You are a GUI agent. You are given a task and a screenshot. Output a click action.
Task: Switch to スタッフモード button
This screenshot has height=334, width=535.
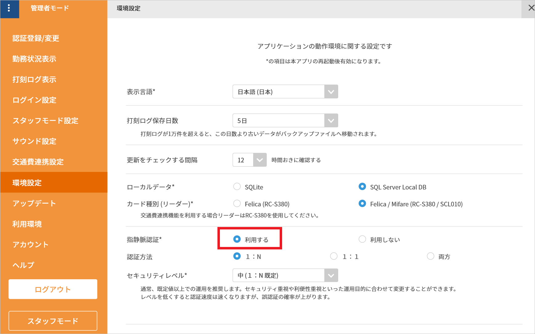53,321
